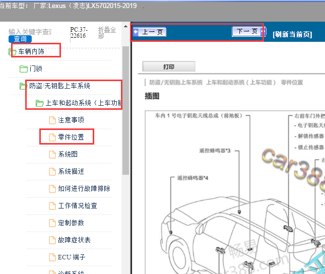Go to next page with 下一页

(x=249, y=32)
